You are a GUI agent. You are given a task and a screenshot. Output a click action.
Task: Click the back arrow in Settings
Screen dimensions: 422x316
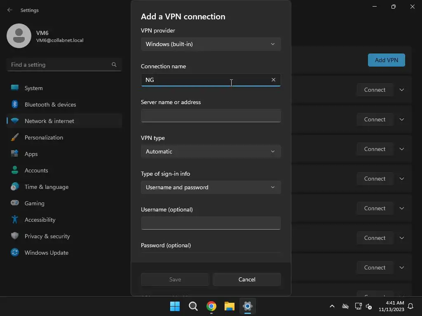10,10
